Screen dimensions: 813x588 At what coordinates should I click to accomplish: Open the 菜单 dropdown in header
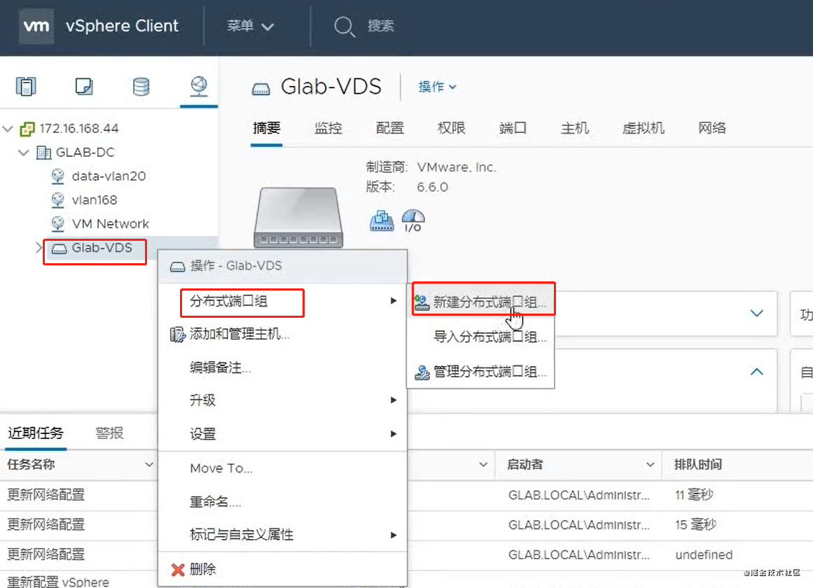point(250,26)
